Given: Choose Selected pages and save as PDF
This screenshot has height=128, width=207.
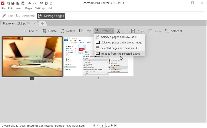Looking at the screenshot, I should 119,37.
